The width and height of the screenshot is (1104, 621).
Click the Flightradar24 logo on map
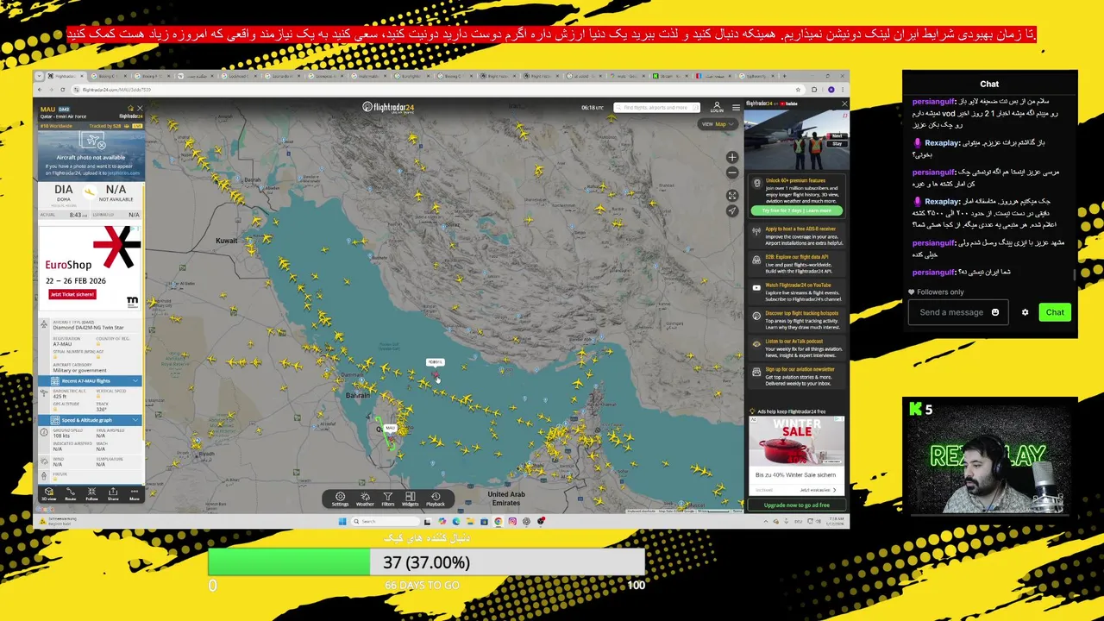point(388,108)
